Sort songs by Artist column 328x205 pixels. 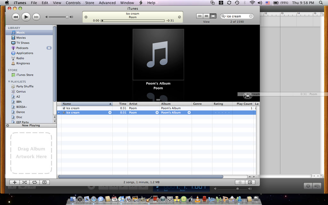144,104
